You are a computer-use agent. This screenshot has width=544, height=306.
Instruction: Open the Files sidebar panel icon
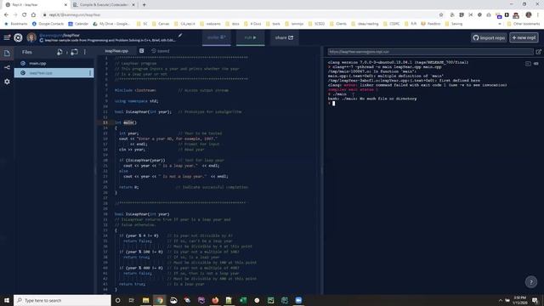(7, 53)
